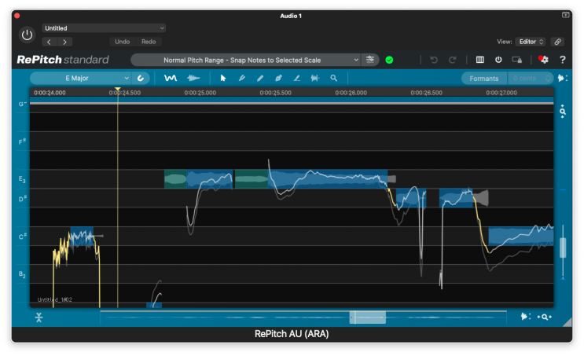The height and width of the screenshot is (356, 584).
Task: Open the E Major scale dropdown
Action: (x=80, y=79)
